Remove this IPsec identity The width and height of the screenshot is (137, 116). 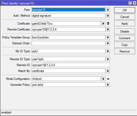pyautogui.click(x=125, y=51)
